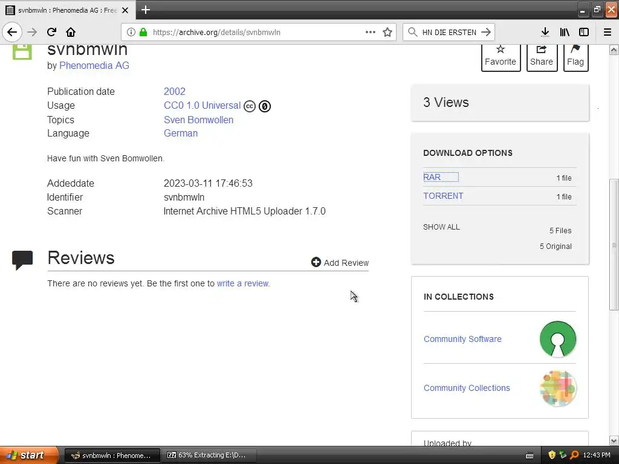Image resolution: width=619 pixels, height=464 pixels.
Task: Click the network connection tray icon
Action: tap(563, 455)
